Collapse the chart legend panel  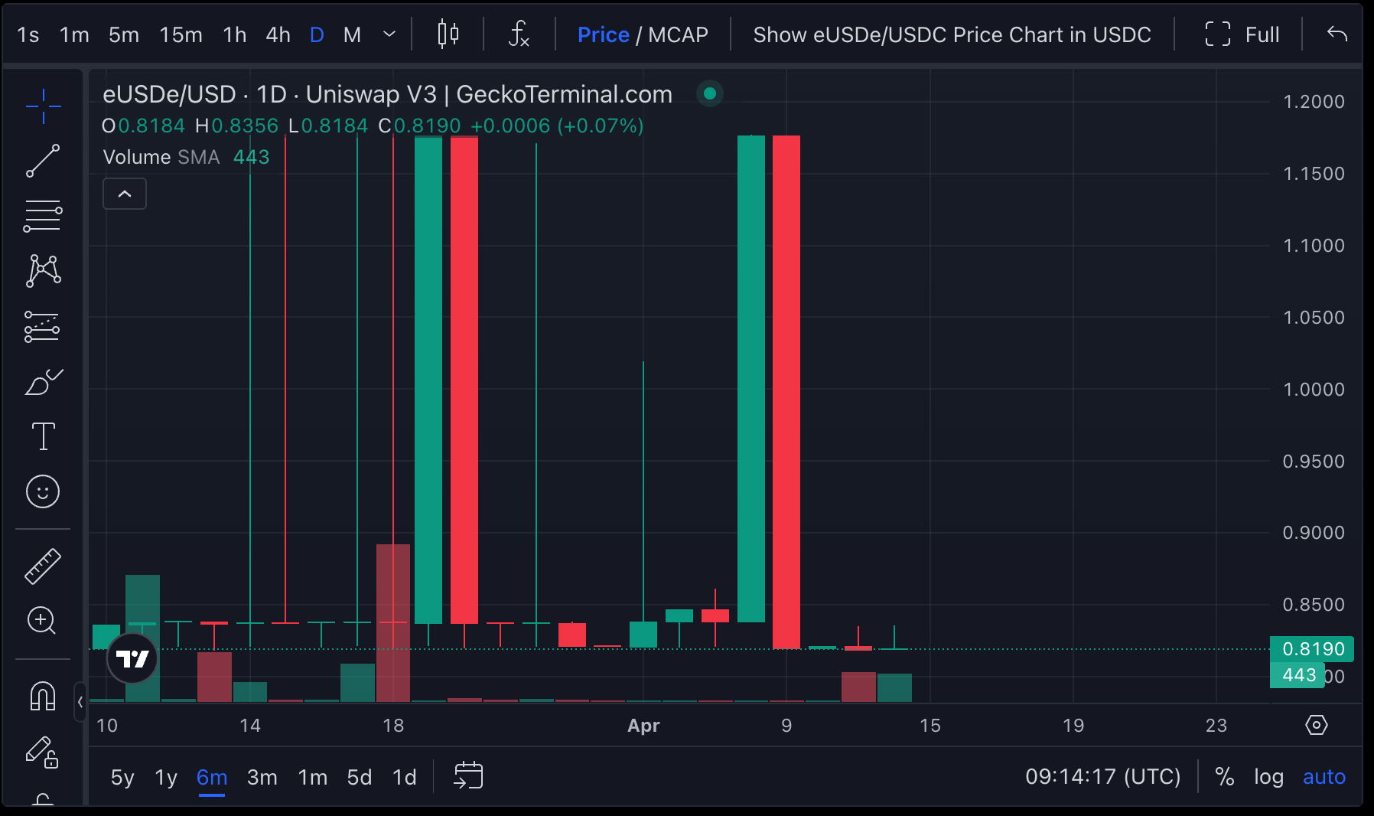pyautogui.click(x=124, y=194)
